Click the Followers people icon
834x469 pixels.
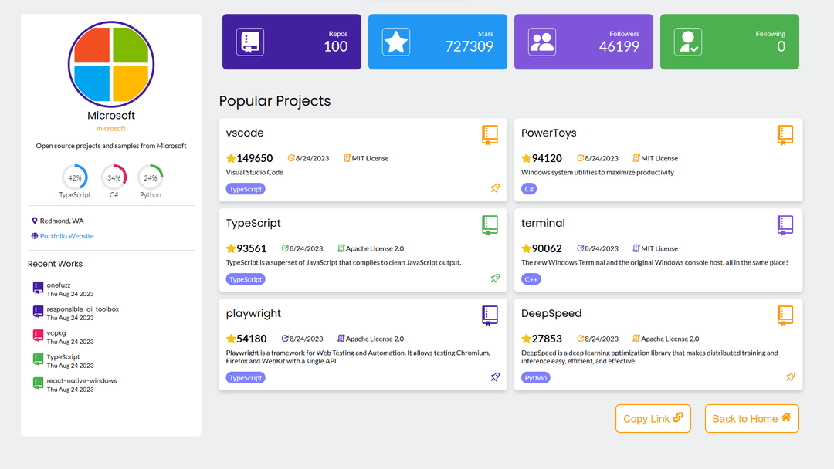pyautogui.click(x=542, y=42)
